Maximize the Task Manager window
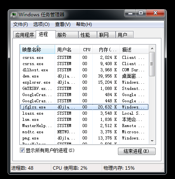 coord(141,13)
